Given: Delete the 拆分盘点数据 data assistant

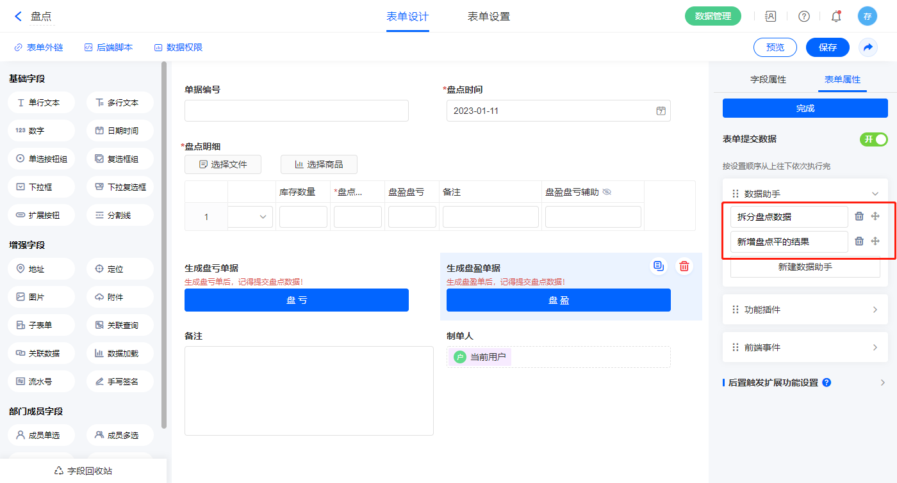Looking at the screenshot, I should (859, 216).
